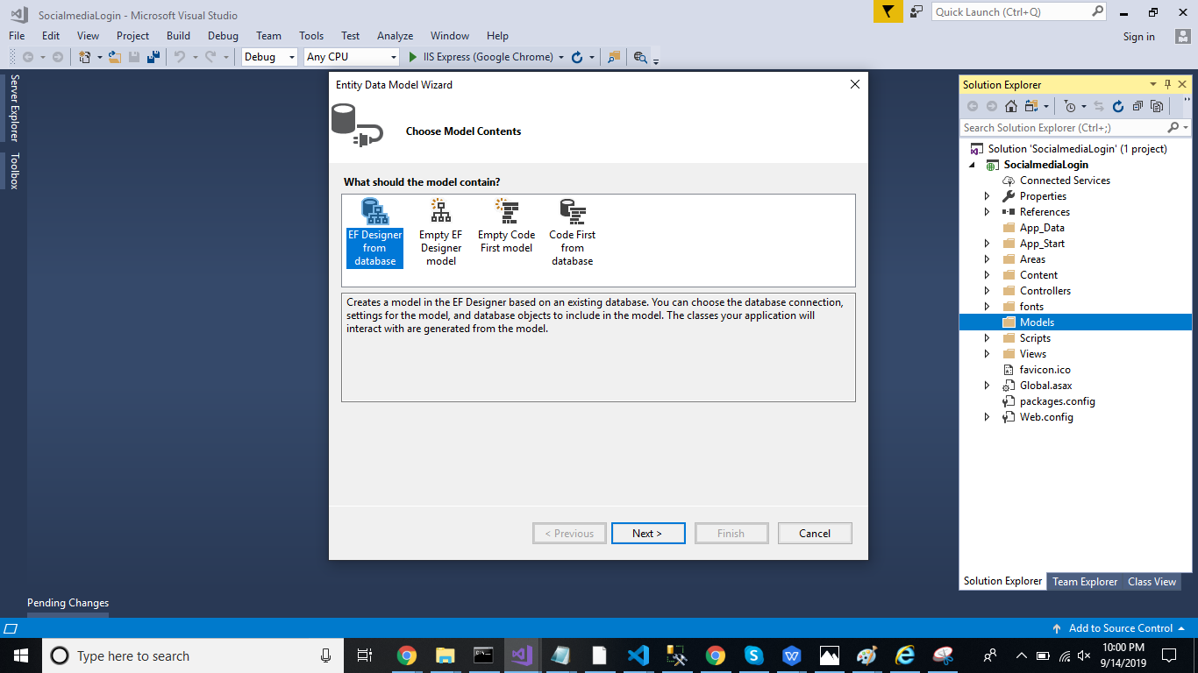Select the Views folder
The height and width of the screenshot is (673, 1198).
tap(1032, 354)
